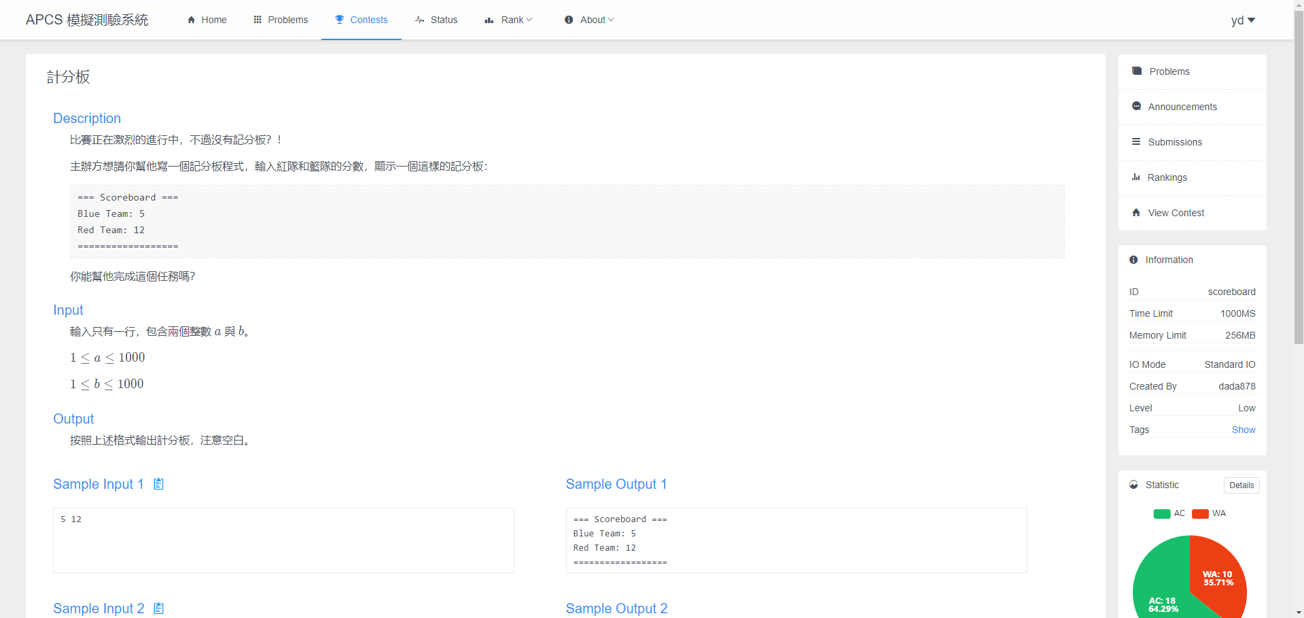Click the Submissions list icon
This screenshot has height=618, width=1304.
(x=1136, y=142)
